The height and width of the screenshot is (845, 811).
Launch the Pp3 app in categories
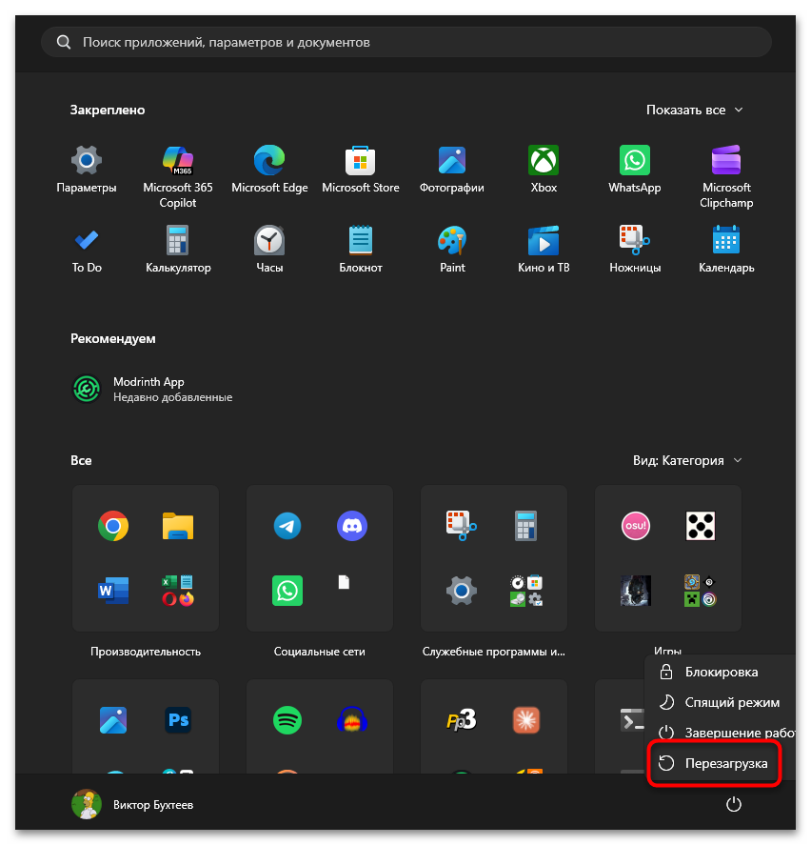(x=461, y=719)
